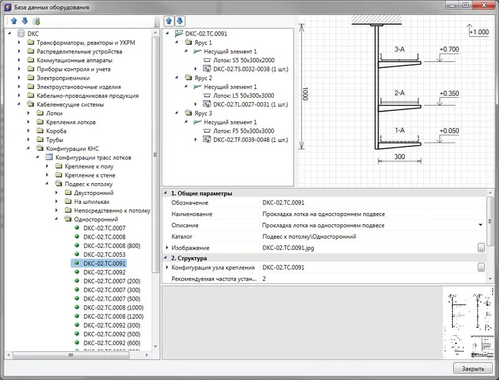The width and height of the screenshot is (499, 380).
Task: Click browse button for Конфигурация узла крепления
Action: click(x=481, y=267)
